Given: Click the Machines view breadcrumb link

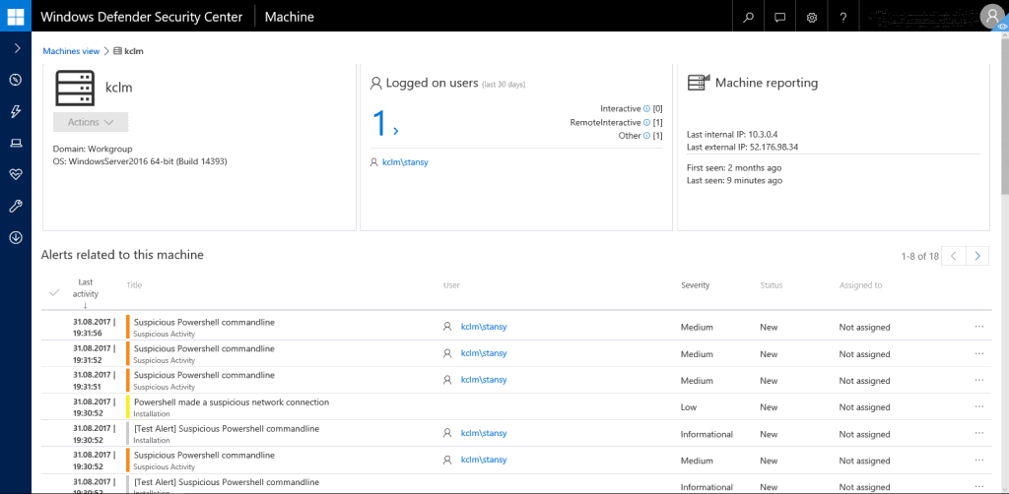Looking at the screenshot, I should (x=71, y=51).
